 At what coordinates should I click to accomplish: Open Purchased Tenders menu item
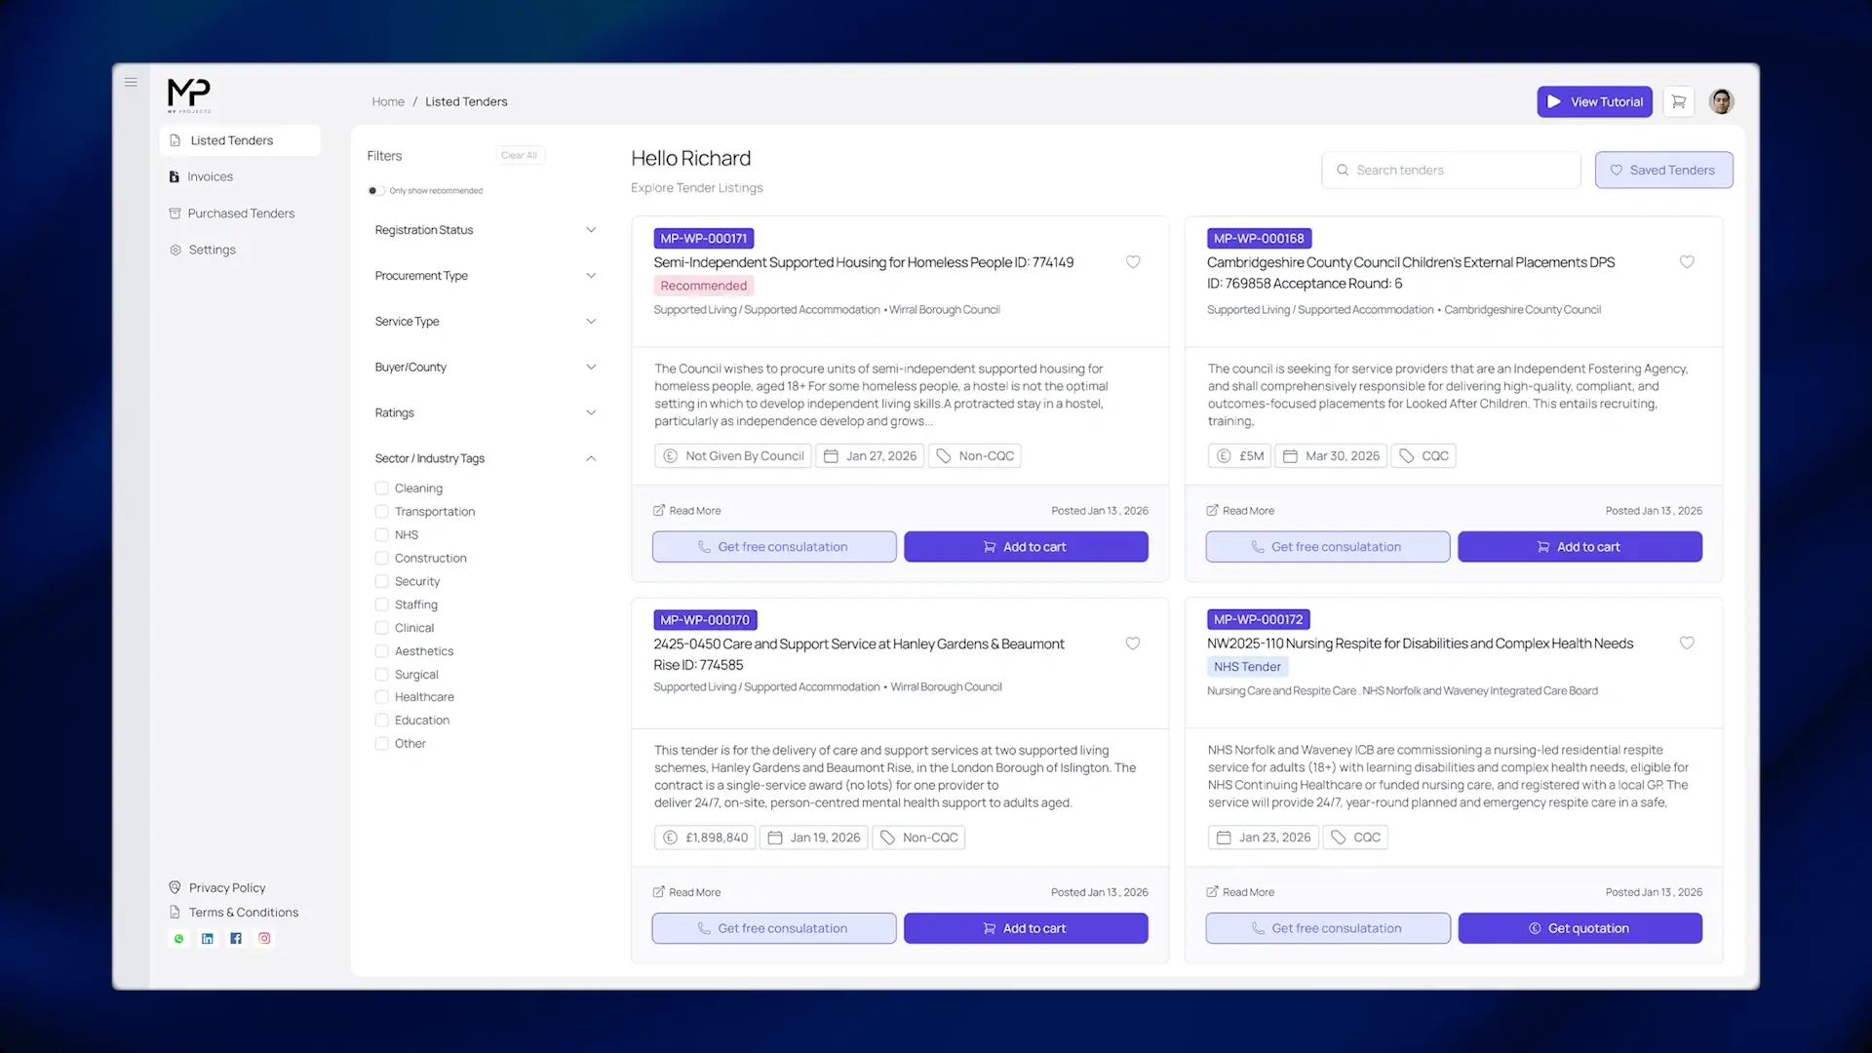[x=240, y=214]
